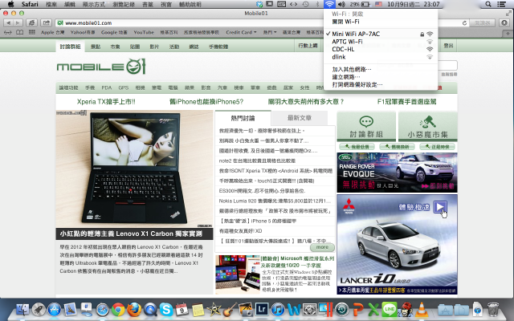Reload the page with the refresh icon

click(464, 23)
